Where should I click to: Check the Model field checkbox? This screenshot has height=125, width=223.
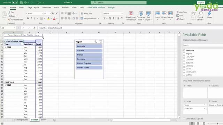(184, 69)
